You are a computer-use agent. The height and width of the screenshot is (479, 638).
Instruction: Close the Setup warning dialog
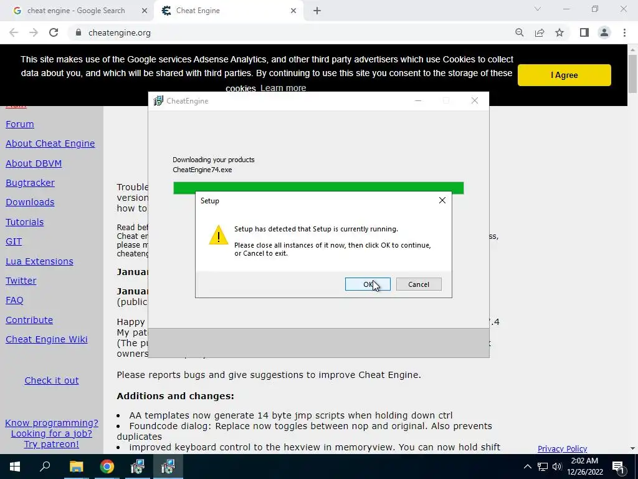[x=442, y=200]
